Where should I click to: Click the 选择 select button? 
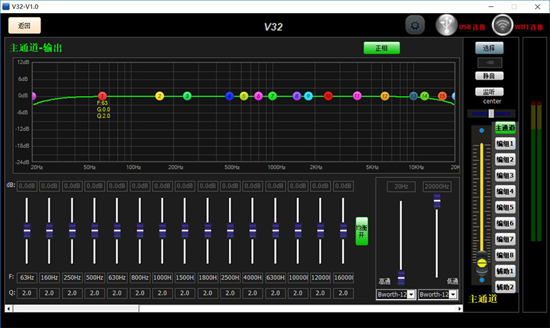point(489,48)
